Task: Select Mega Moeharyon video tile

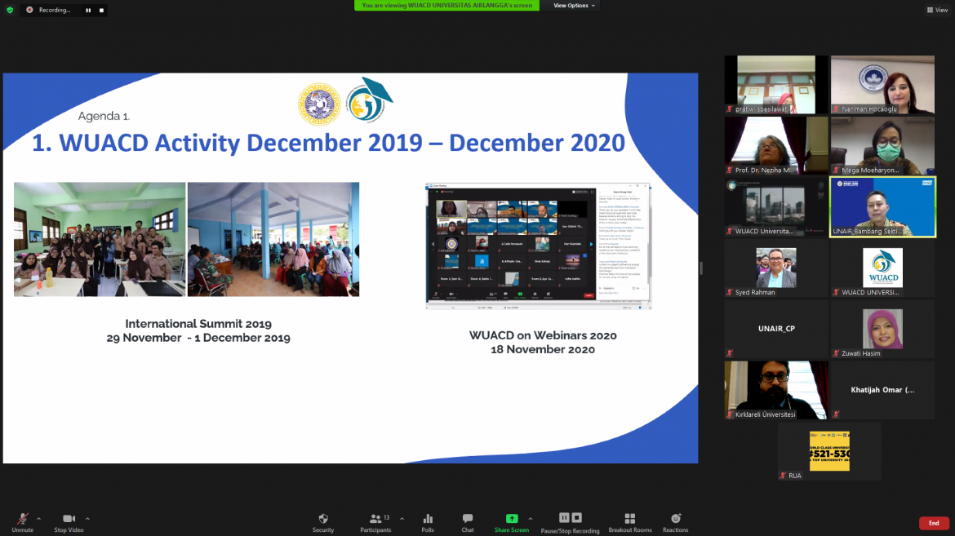Action: (882, 145)
